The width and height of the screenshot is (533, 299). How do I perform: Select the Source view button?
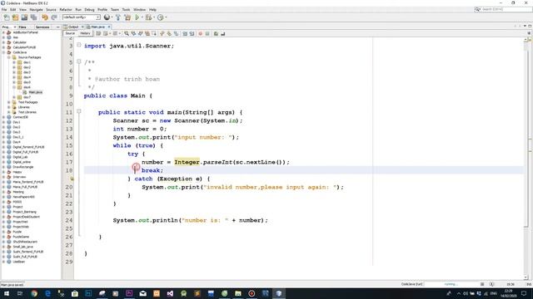click(x=70, y=33)
